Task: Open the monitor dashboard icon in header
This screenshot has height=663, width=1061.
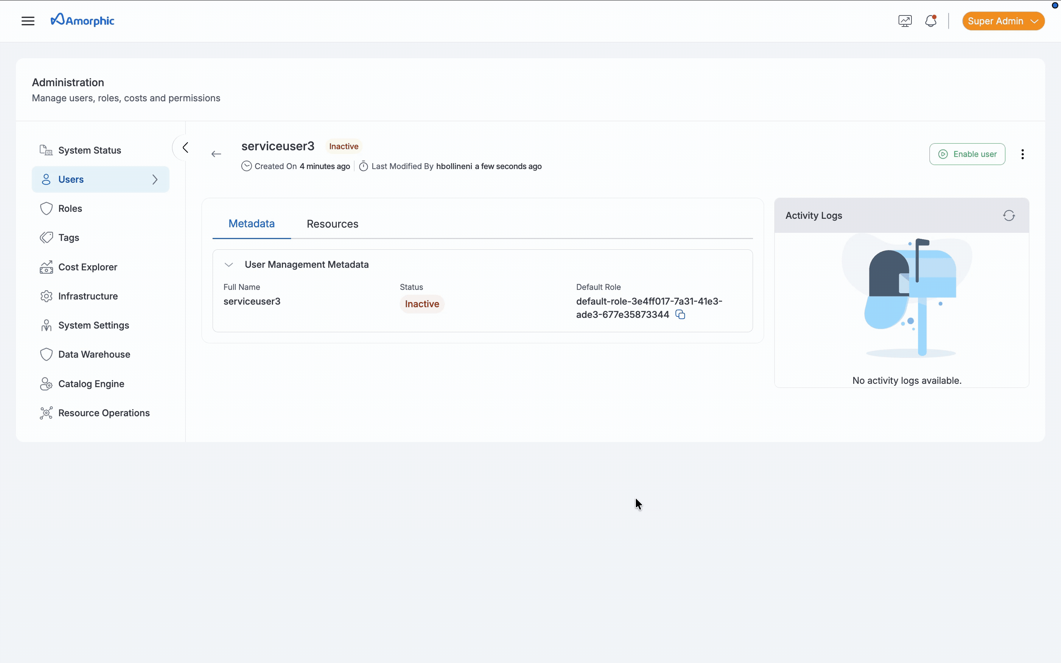Action: point(904,21)
